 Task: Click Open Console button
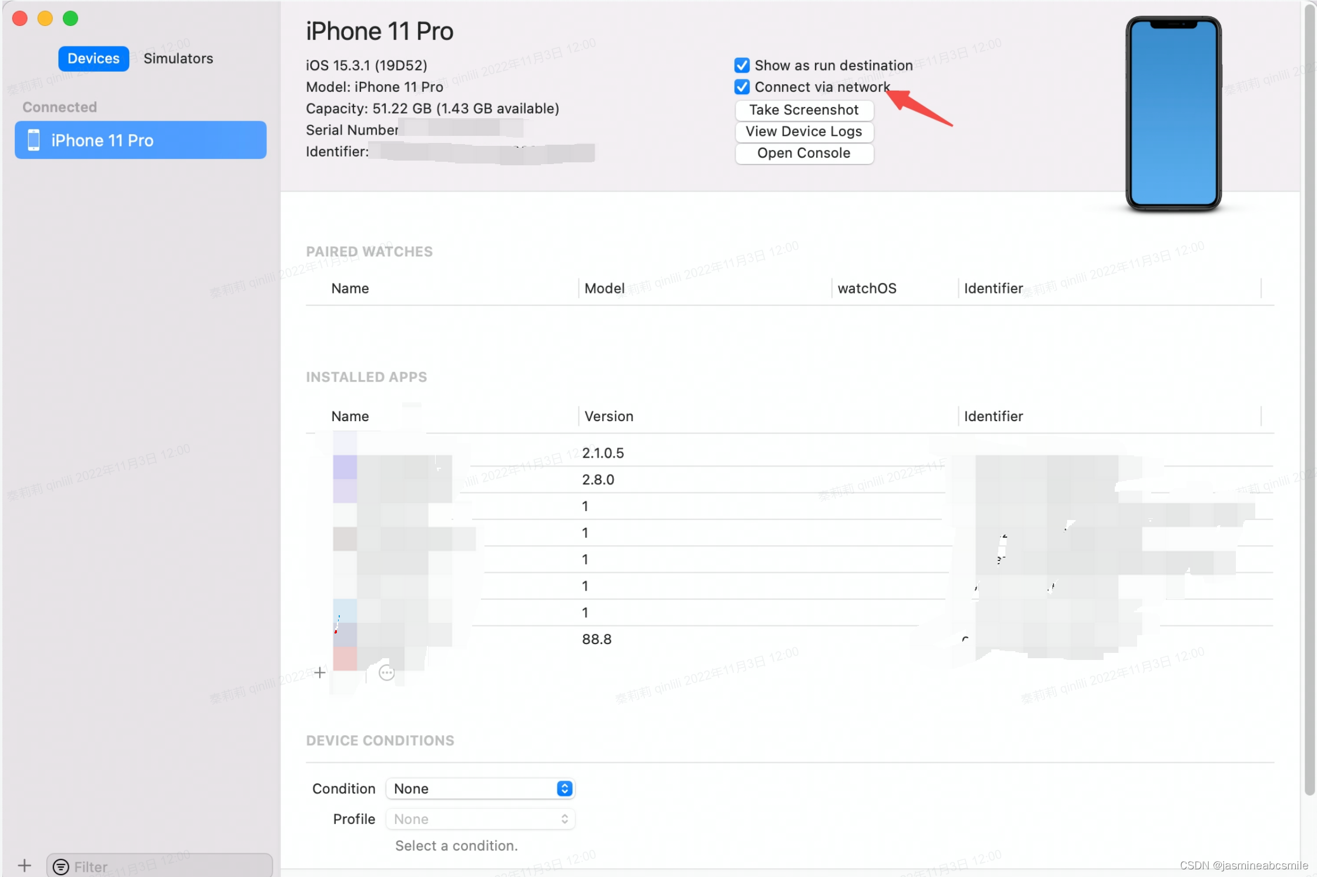tap(804, 154)
